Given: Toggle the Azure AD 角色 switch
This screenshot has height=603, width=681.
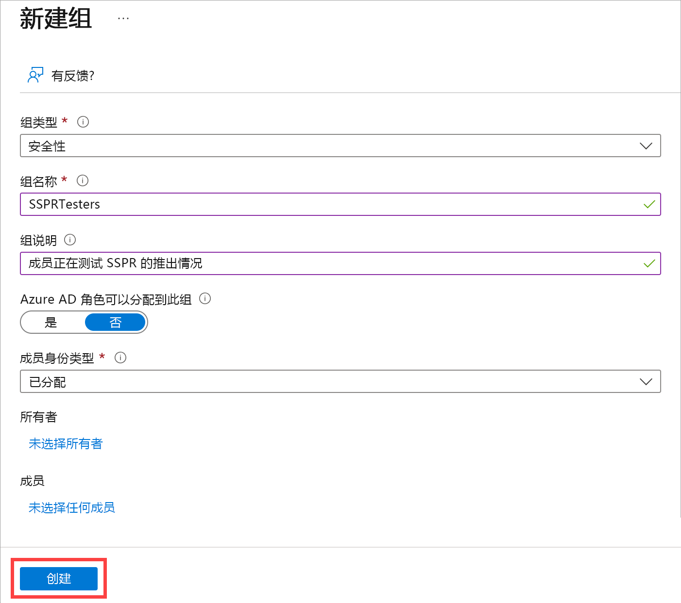Looking at the screenshot, I should coord(84,322).
